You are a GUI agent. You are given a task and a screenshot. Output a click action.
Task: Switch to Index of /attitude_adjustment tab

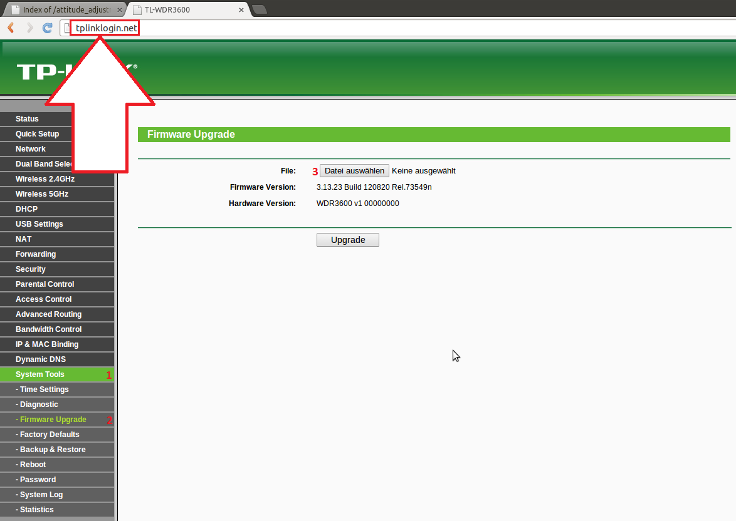click(66, 9)
